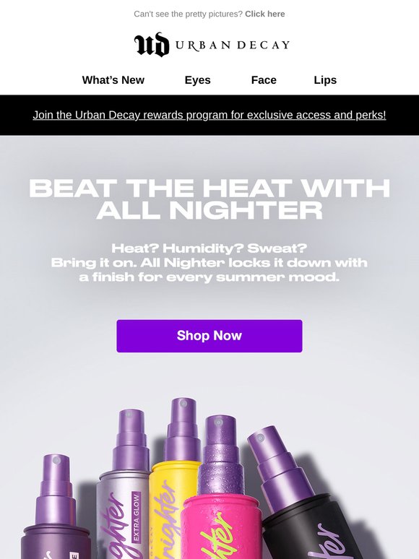Screen dimensions: 419x559
Task: Select the dark purple spray bottle at left
Action: tap(53, 513)
